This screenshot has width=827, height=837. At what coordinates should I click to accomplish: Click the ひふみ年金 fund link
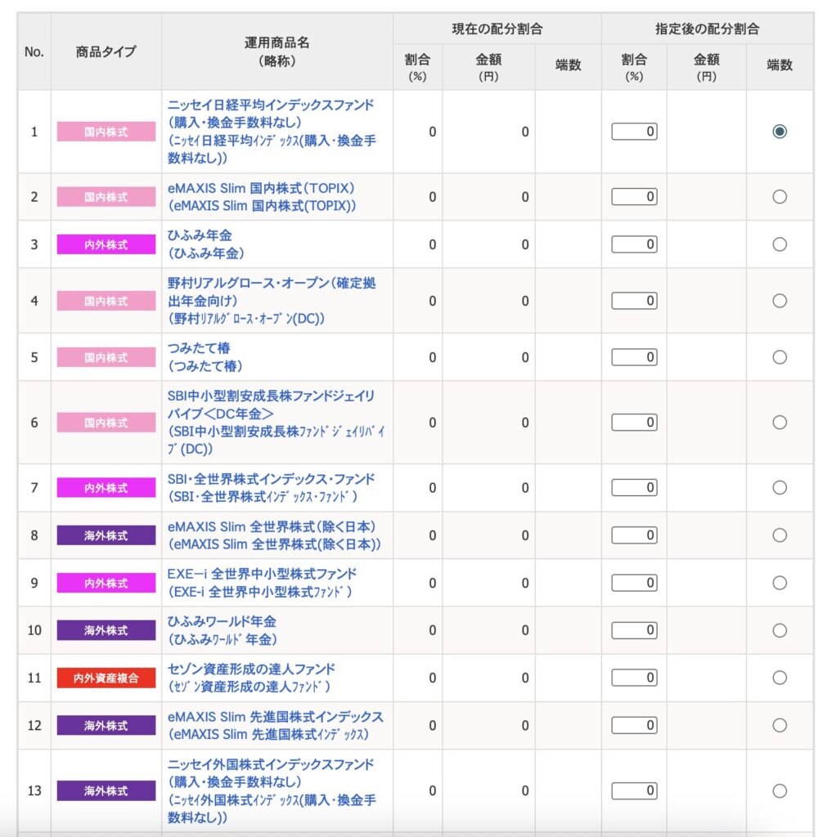[200, 235]
